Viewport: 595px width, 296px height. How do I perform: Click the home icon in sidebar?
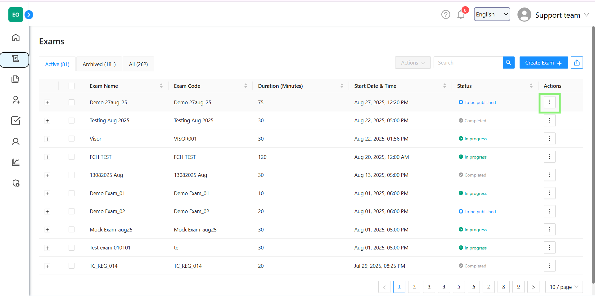point(16,38)
